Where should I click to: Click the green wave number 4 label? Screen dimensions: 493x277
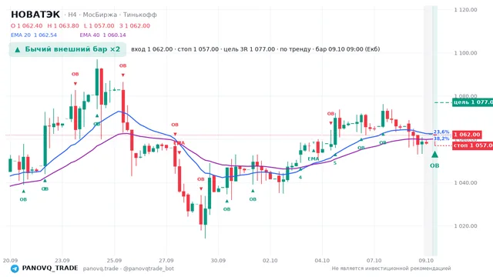pyautogui.click(x=300, y=178)
